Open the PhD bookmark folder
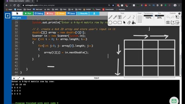 (78, 10)
